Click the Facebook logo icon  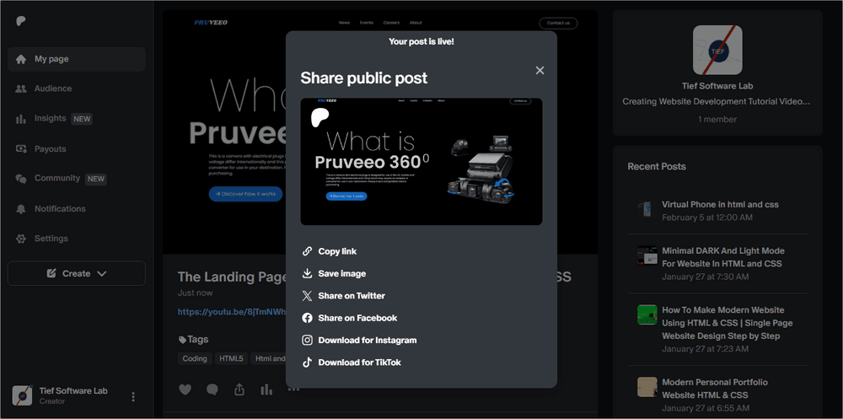[x=307, y=318]
